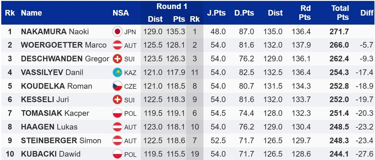Click Poland flag icon for TOMASIAK Kacper
This screenshot has height=160, width=375.
[117, 113]
